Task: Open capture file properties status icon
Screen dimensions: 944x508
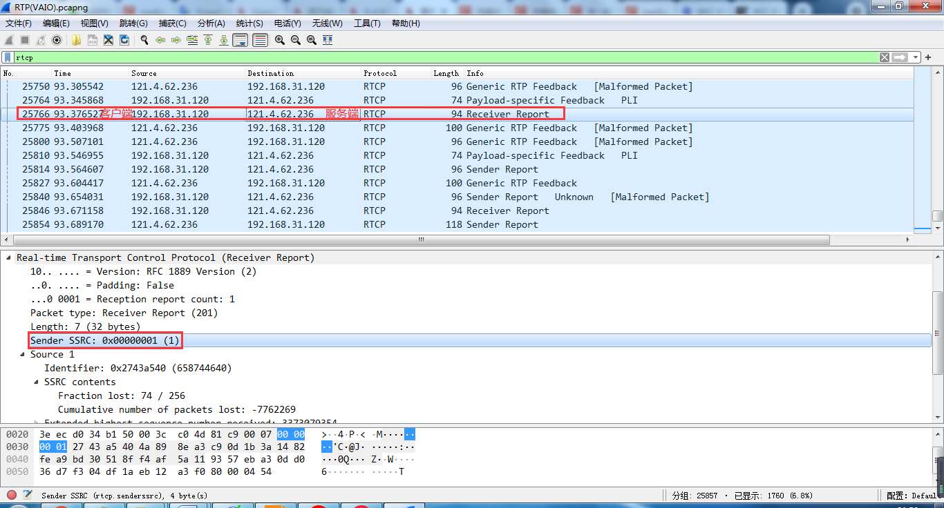Action: click(x=28, y=495)
